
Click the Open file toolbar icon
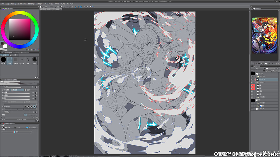coord(43,7)
